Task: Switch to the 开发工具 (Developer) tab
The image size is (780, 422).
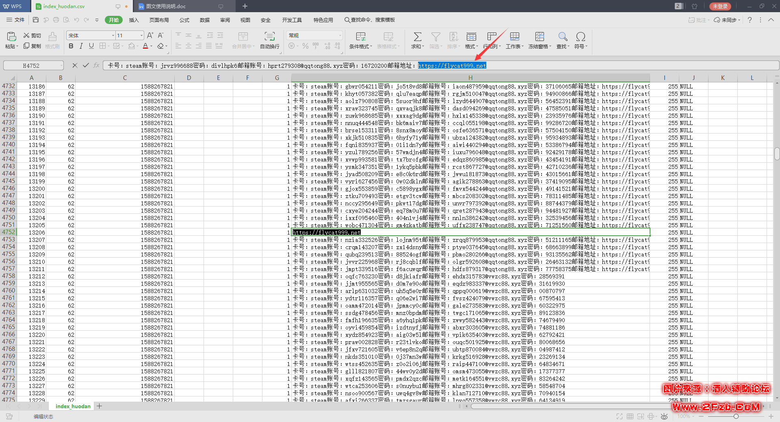Action: click(x=292, y=20)
